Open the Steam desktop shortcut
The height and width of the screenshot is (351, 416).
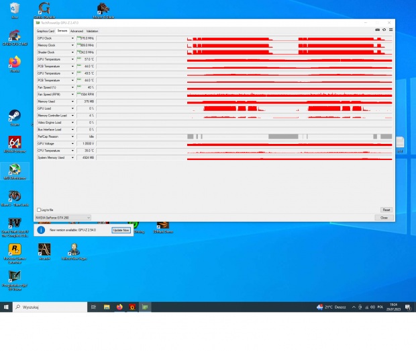coord(14,116)
